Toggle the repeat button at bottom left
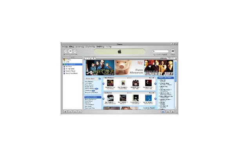The width and height of the screenshot is (239, 157). pos(75,112)
